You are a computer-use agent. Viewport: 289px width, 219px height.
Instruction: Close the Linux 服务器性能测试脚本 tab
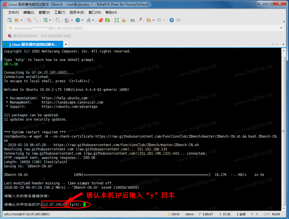[x=60, y=44]
